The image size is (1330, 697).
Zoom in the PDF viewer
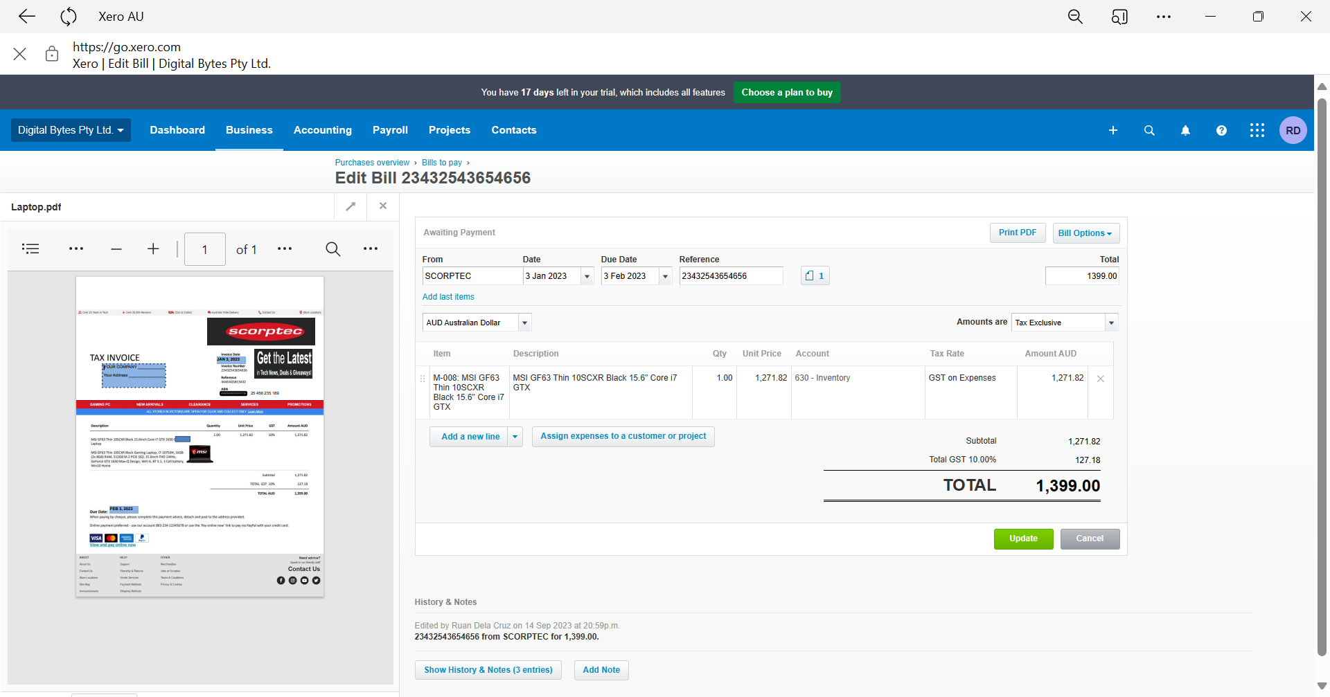[153, 249]
